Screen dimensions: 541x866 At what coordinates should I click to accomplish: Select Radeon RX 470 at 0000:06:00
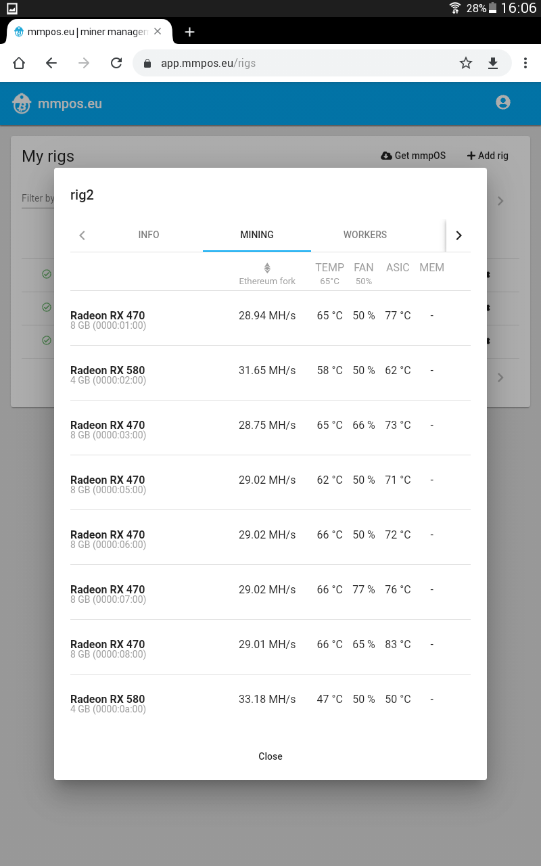tap(270, 538)
